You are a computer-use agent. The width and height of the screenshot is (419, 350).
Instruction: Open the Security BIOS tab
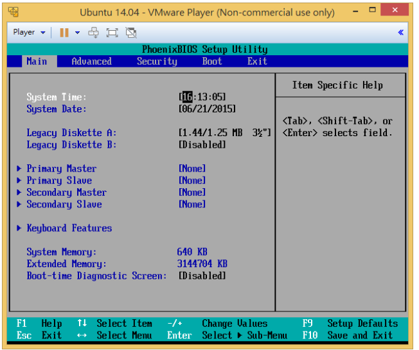coord(157,62)
